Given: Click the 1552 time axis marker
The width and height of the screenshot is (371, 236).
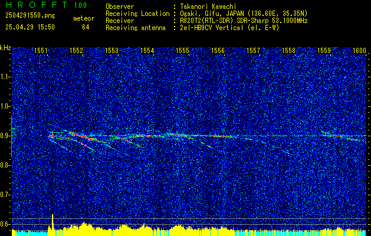Looking at the screenshot, I should tap(77, 50).
